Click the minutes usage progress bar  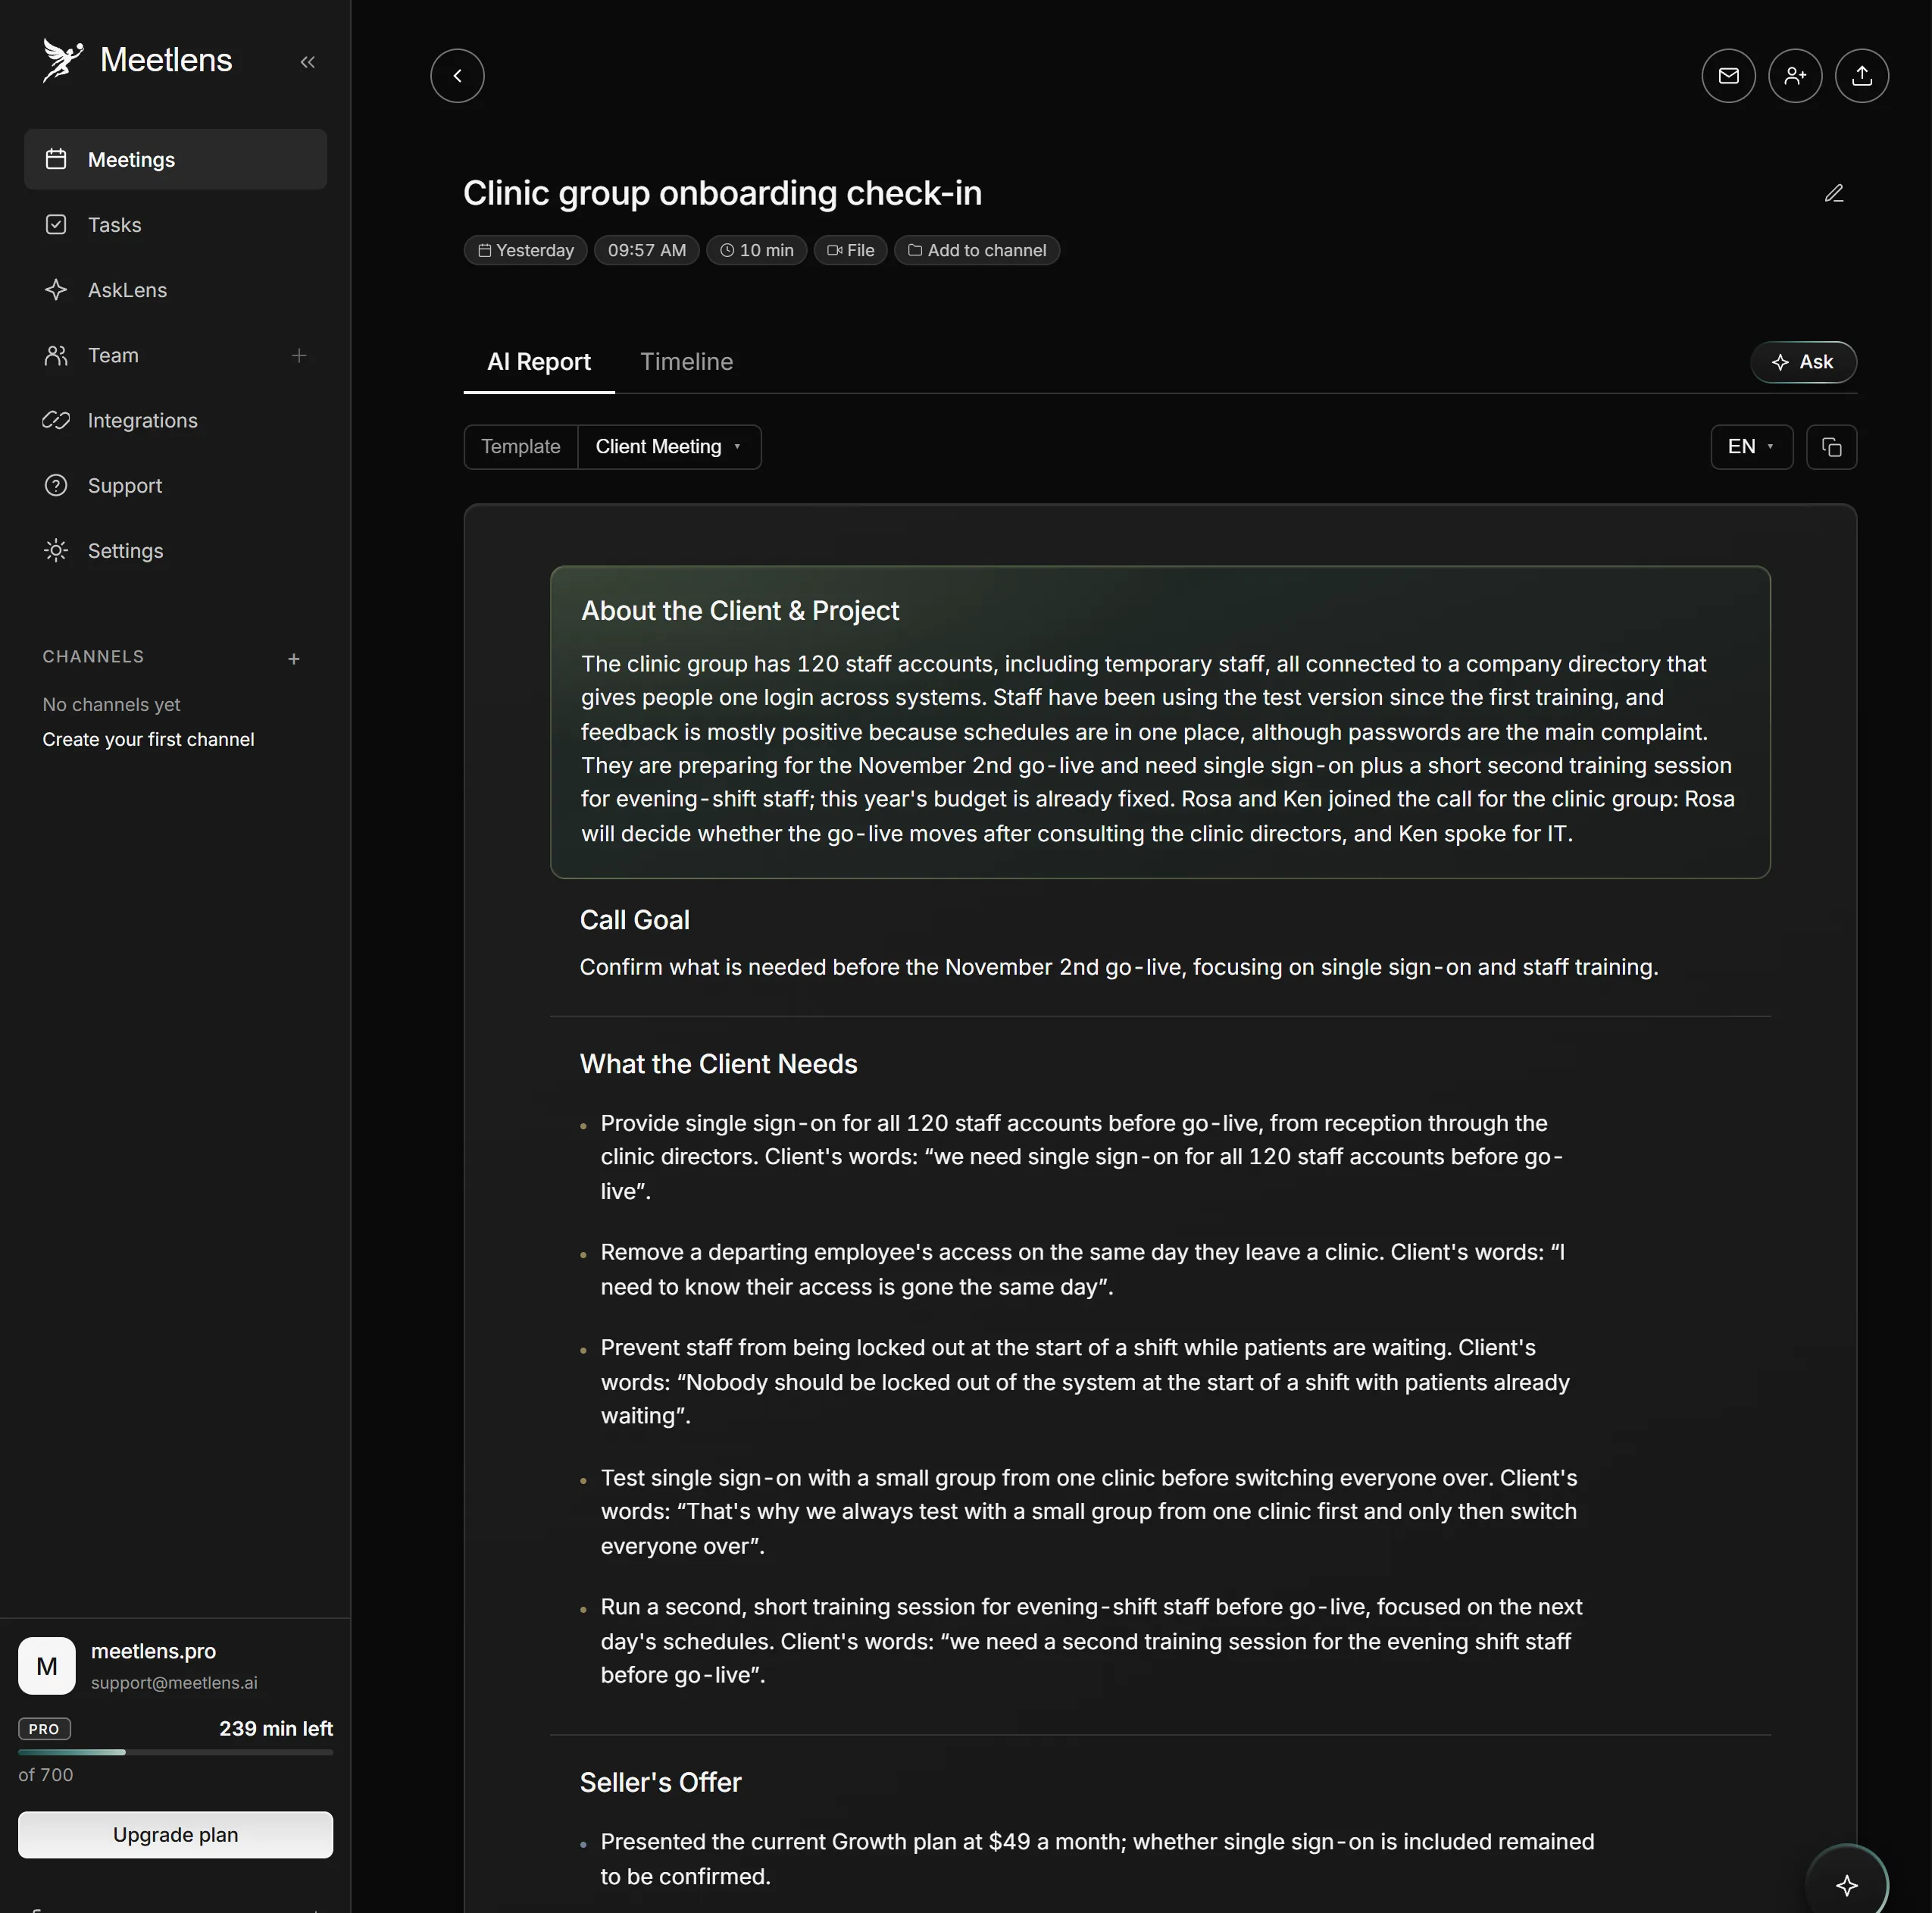click(x=176, y=1753)
